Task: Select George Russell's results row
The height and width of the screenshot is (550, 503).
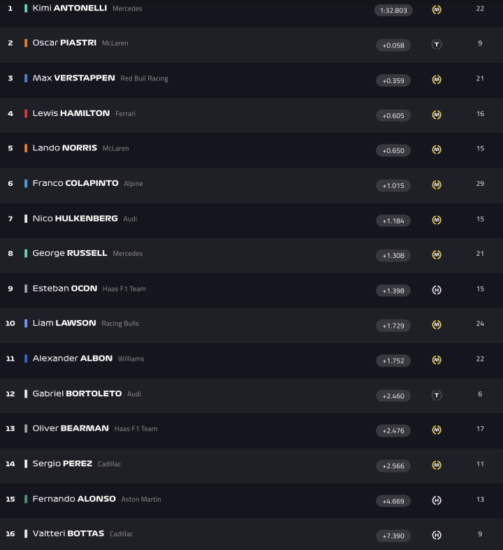Action: point(251,254)
